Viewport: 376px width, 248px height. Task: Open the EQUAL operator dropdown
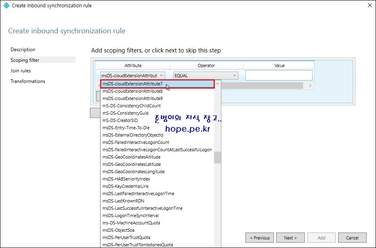(205, 76)
